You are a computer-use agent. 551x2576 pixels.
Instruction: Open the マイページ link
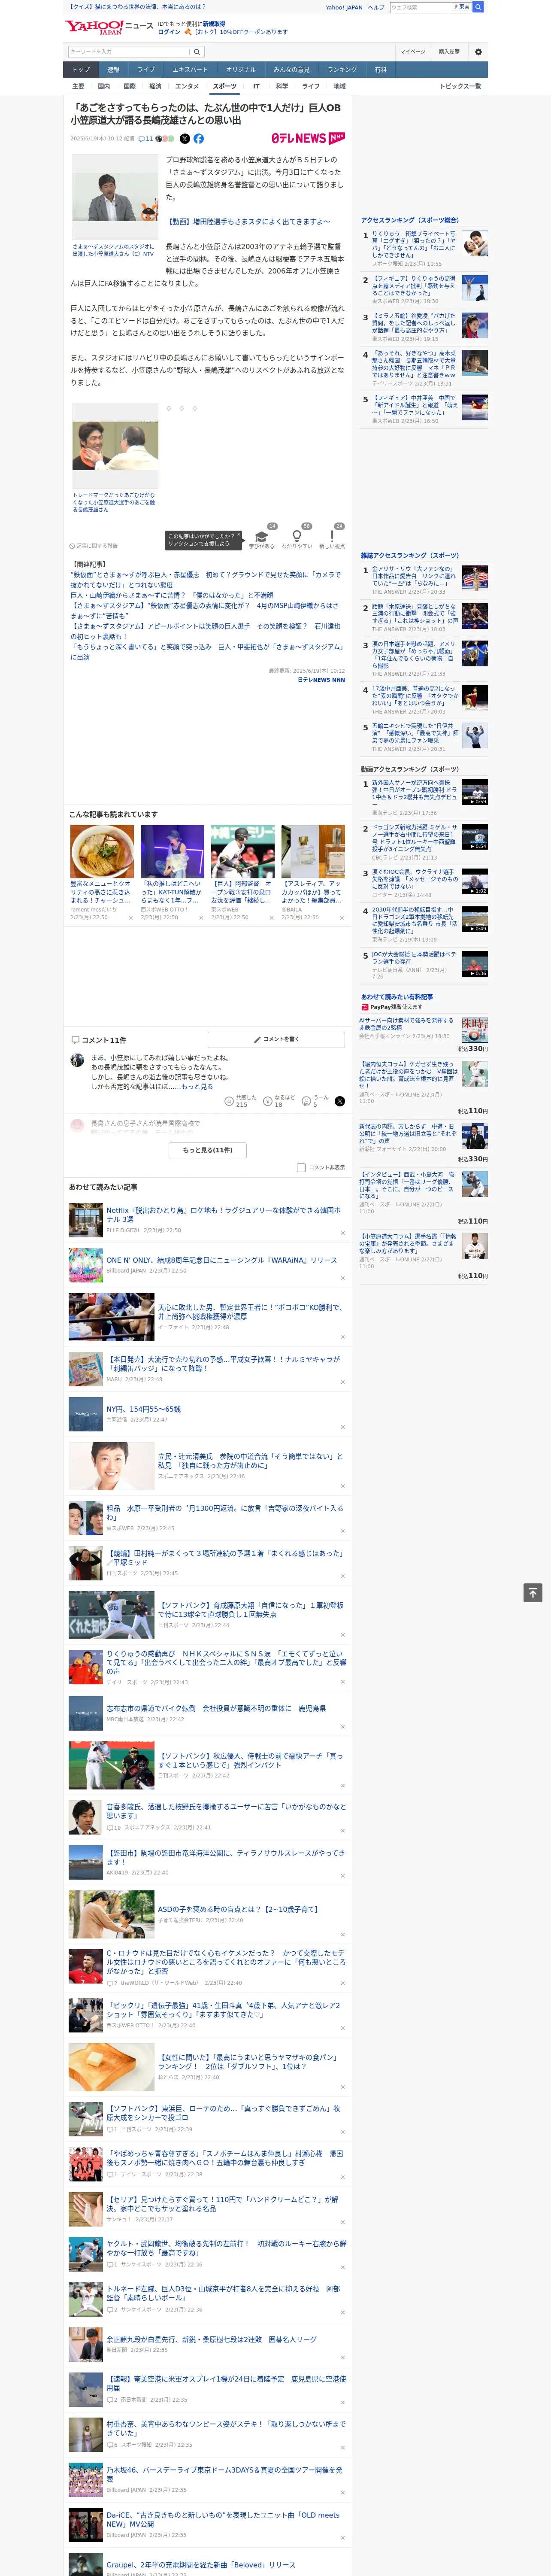[412, 52]
